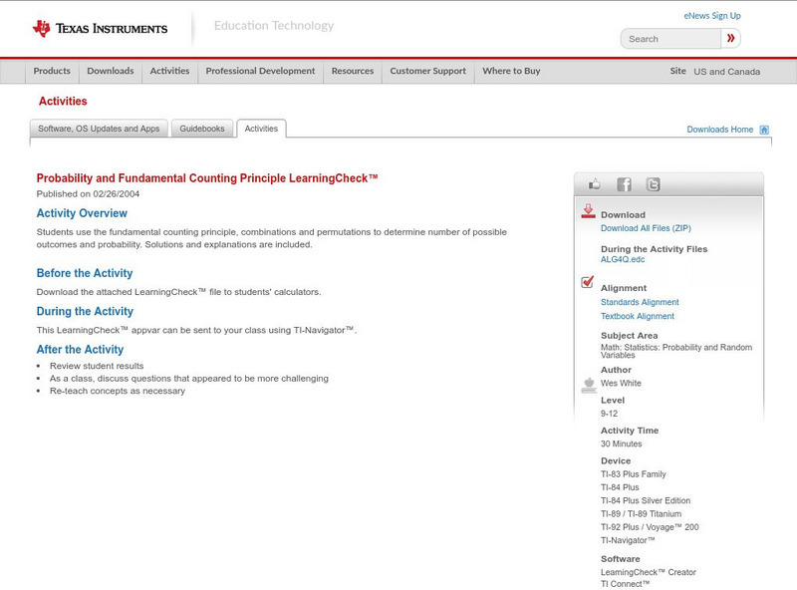Focus the Search input field

[670, 39]
